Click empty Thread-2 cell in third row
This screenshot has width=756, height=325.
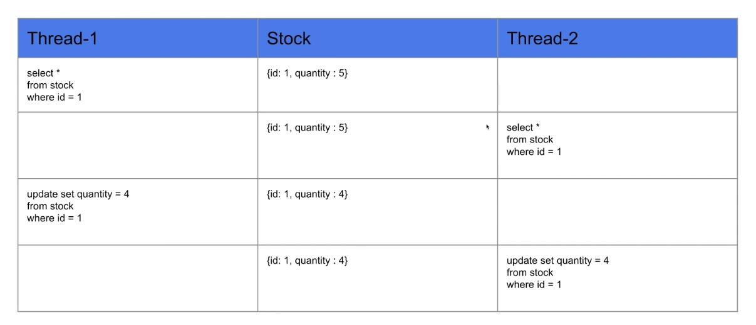(x=618, y=212)
